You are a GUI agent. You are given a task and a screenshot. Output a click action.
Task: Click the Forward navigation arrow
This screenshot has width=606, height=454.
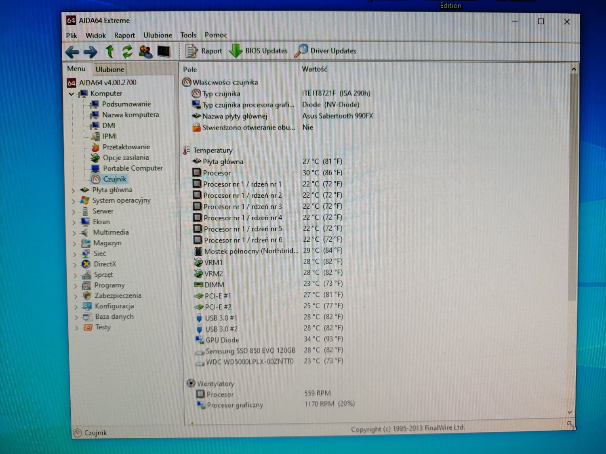pyautogui.click(x=90, y=52)
